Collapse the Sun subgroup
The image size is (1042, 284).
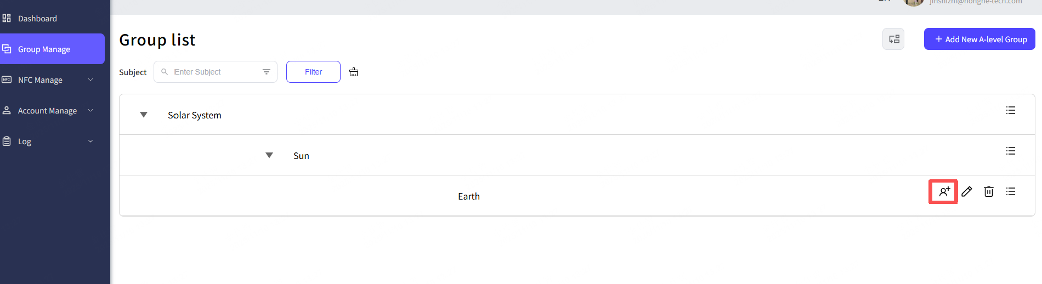(x=269, y=155)
